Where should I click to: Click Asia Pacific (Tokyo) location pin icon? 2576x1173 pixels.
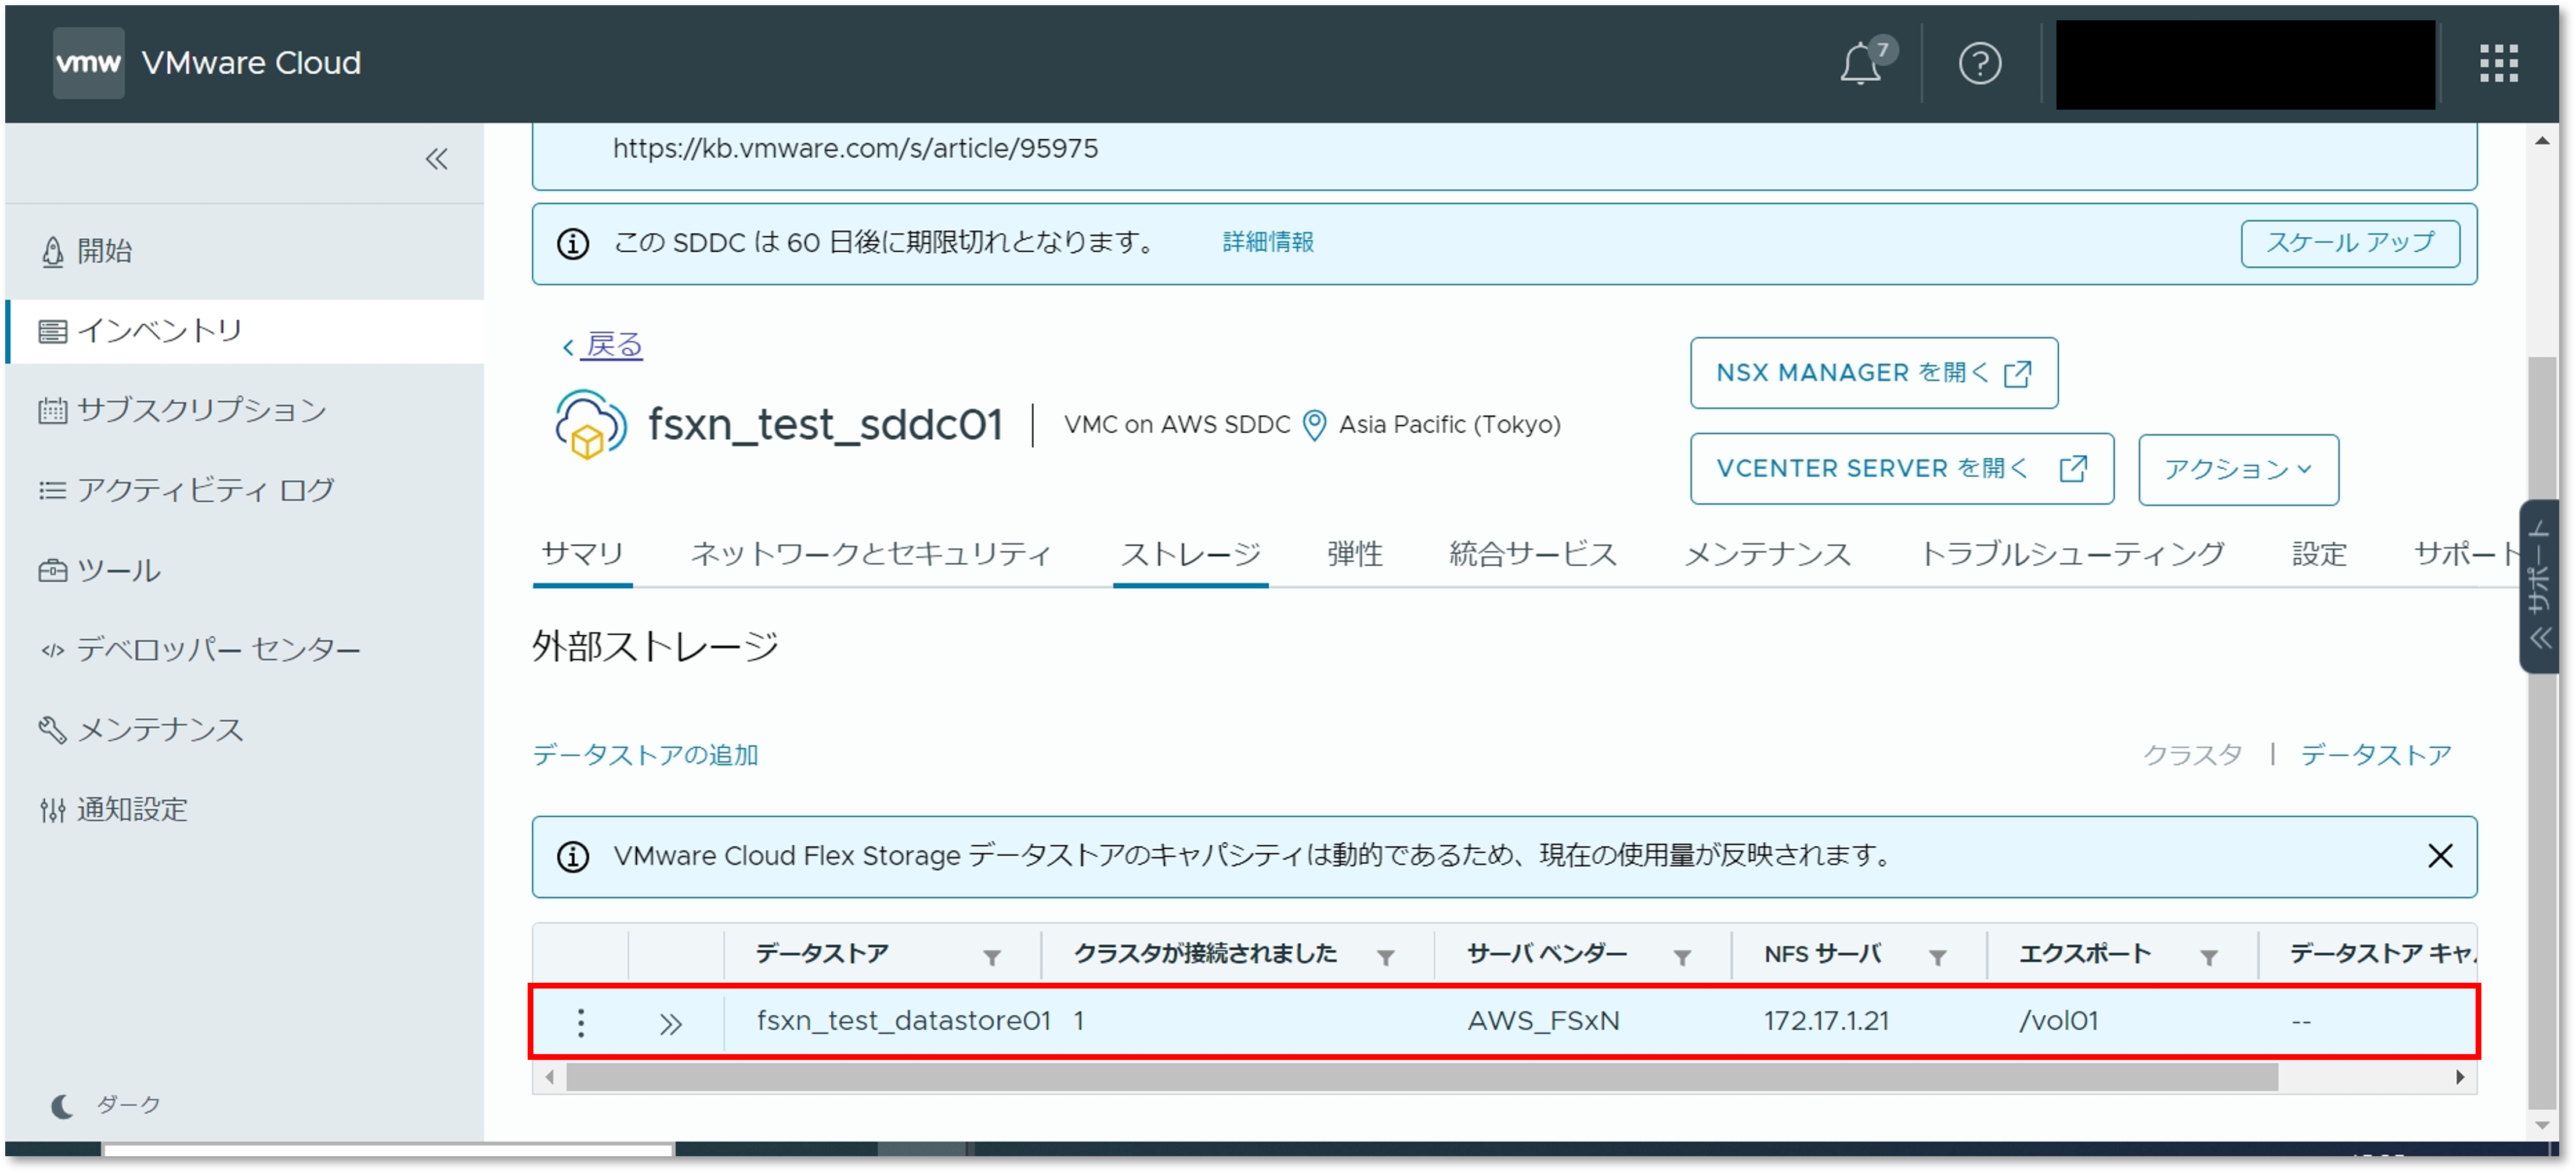(1314, 426)
